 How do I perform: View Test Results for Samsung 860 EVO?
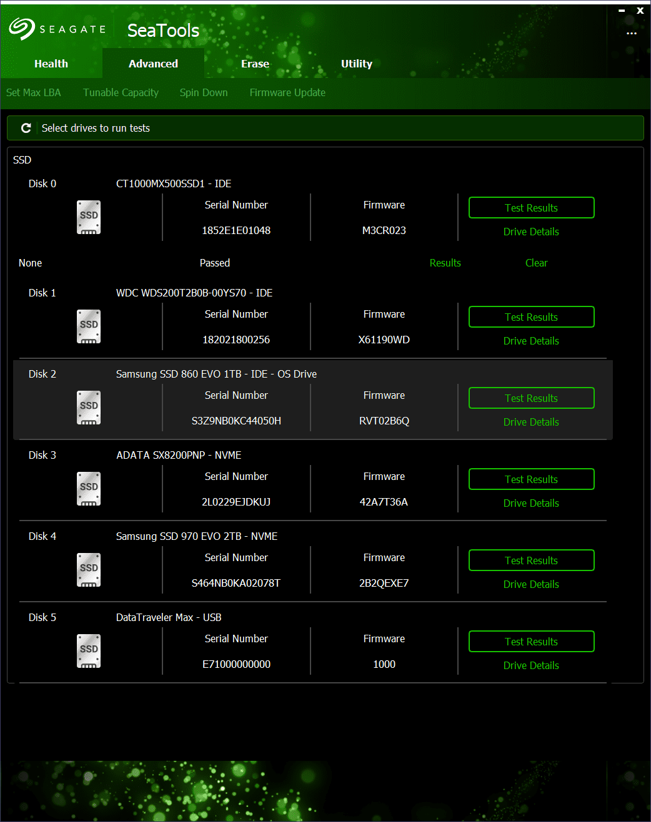click(x=532, y=398)
